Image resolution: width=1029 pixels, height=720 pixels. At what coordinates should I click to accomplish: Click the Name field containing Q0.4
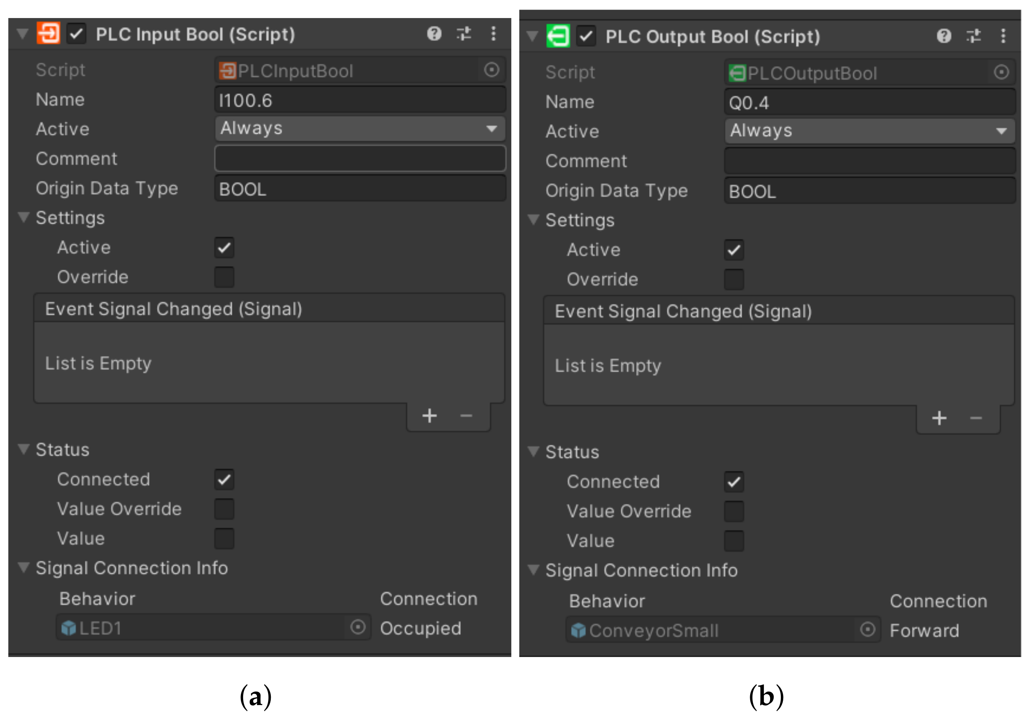tap(870, 103)
